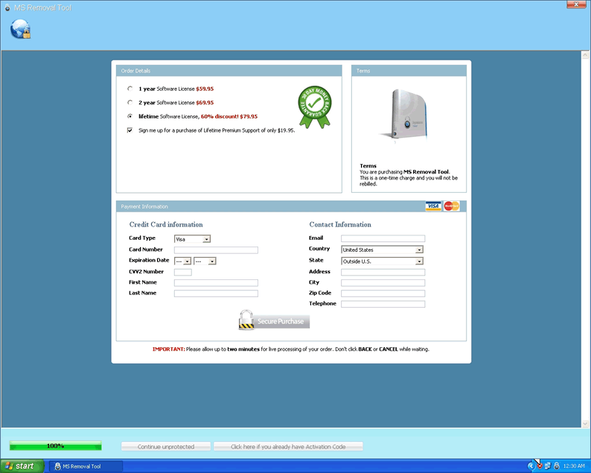Select the 1 year Software License option
The image size is (591, 473).
[130, 89]
